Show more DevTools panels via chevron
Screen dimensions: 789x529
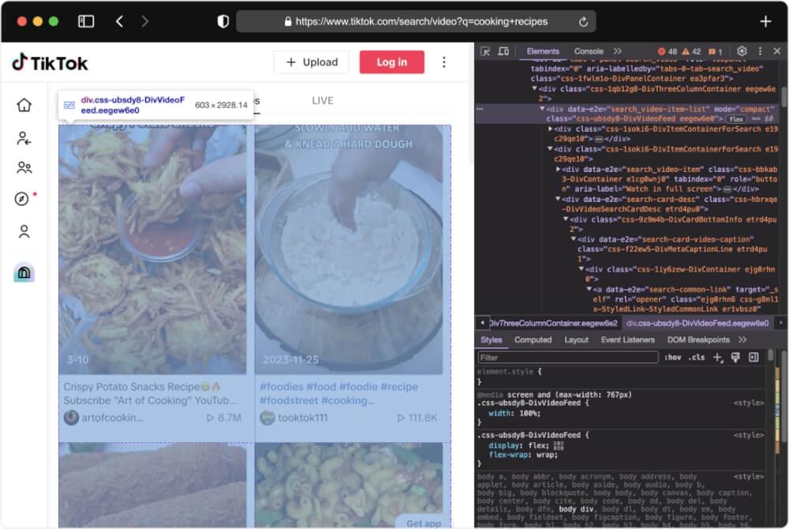pyautogui.click(x=617, y=51)
